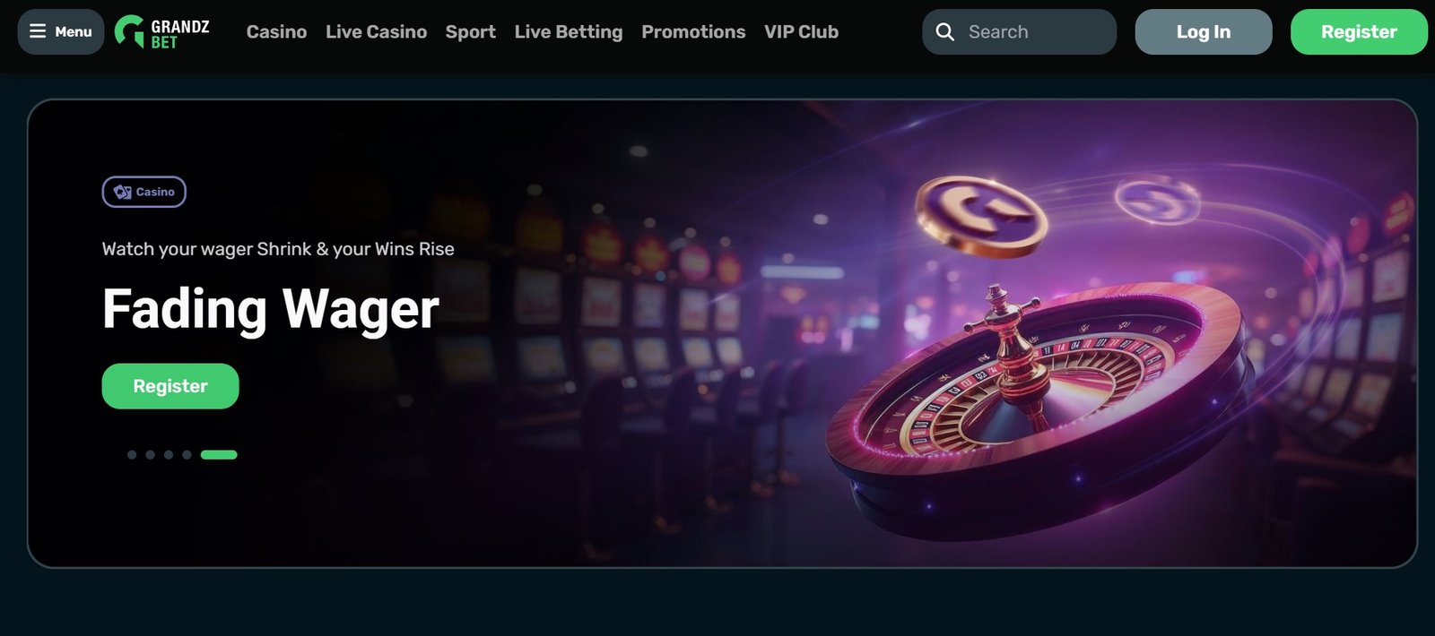
Task: Open the Casino navigation item
Action: pos(276,32)
